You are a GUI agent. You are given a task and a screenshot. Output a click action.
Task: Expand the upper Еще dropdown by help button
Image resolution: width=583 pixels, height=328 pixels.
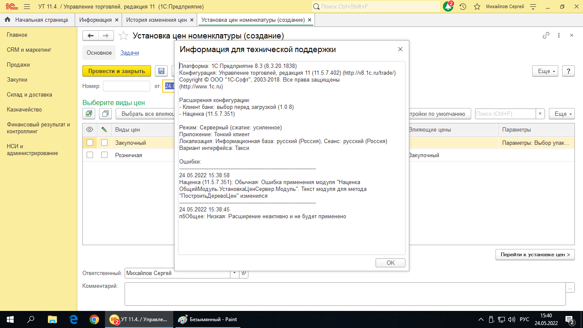[x=545, y=71]
